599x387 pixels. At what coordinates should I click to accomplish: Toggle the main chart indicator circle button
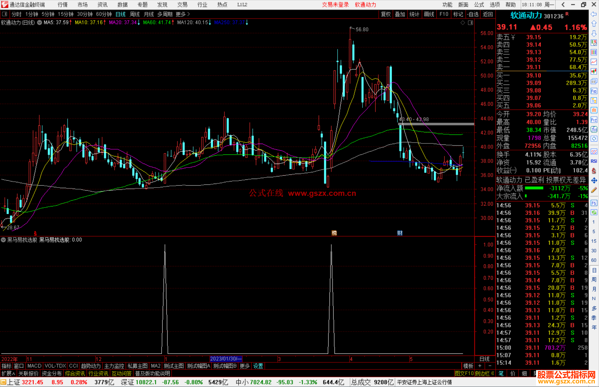(x=39, y=22)
